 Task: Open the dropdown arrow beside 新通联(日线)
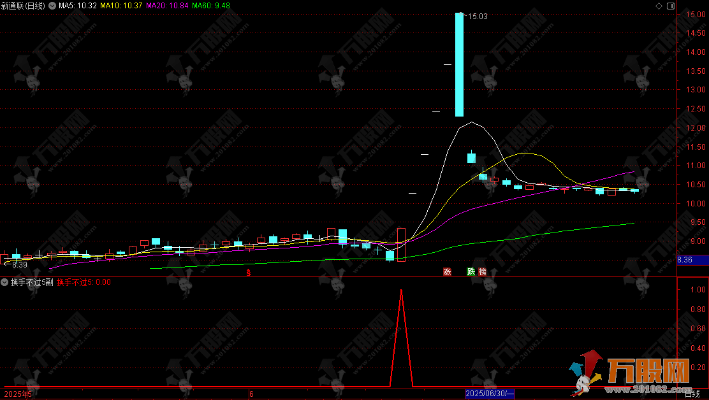point(52,6)
